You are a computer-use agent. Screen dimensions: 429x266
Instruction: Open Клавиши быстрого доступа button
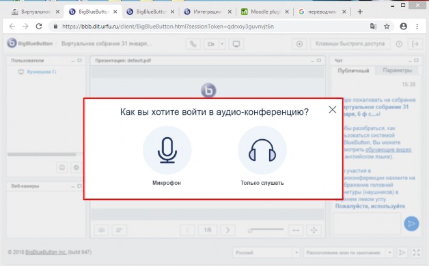(350, 44)
